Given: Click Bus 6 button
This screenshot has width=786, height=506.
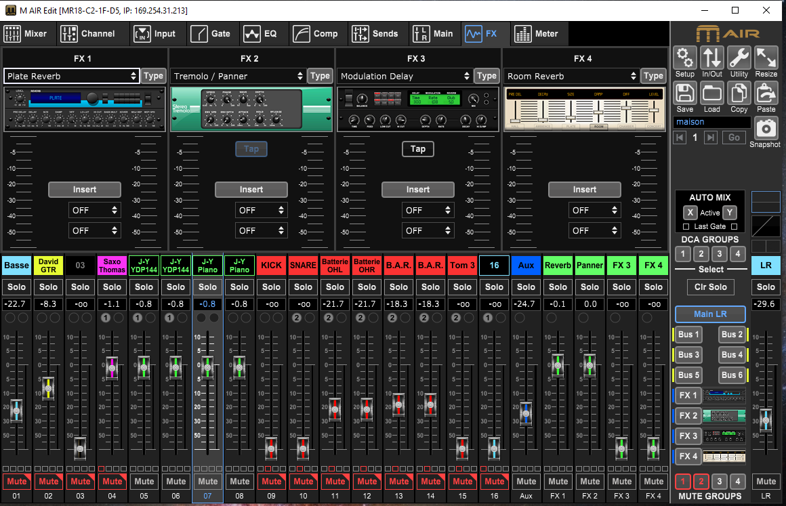Looking at the screenshot, I should 732,375.
